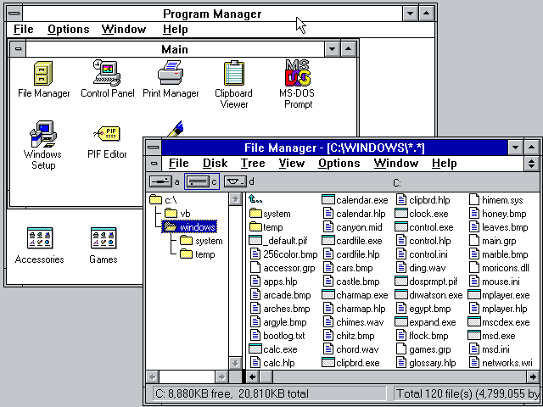Switch to drive a in File Manager

(164, 181)
